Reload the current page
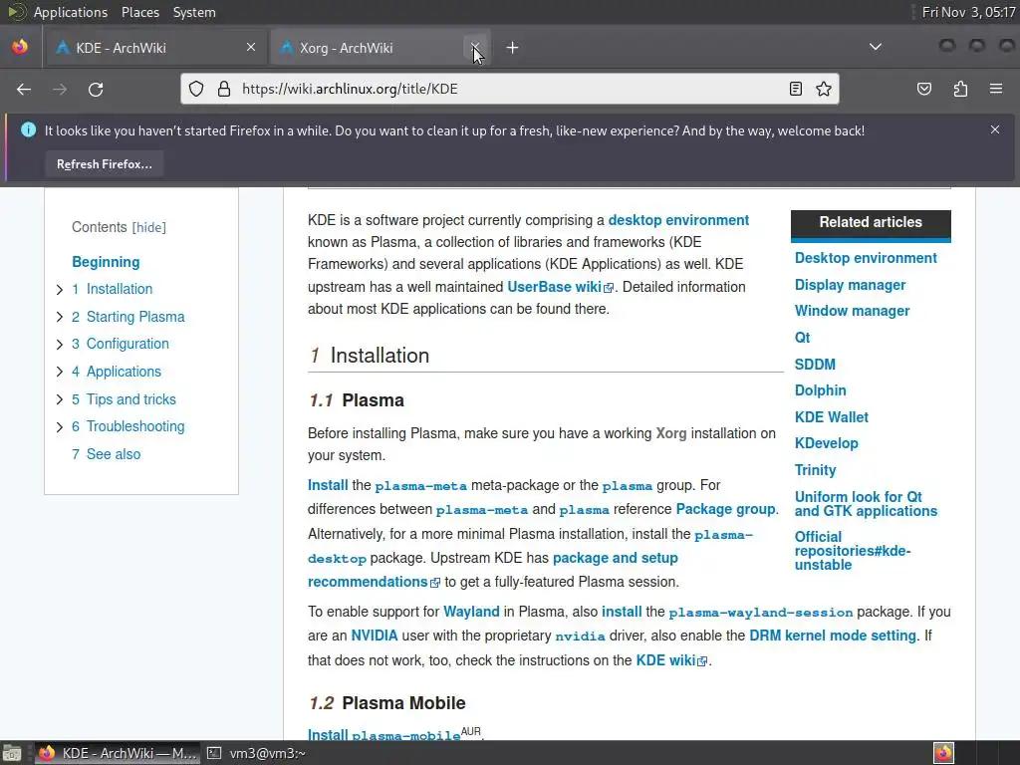The image size is (1020, 765). (x=96, y=89)
